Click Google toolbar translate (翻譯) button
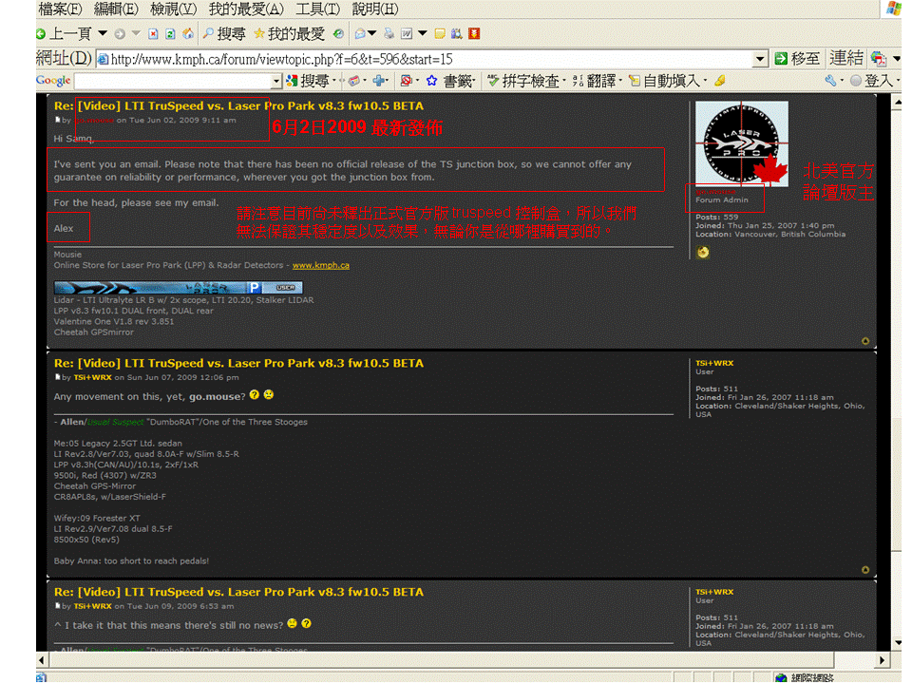Image resolution: width=912 pixels, height=684 pixels. tap(595, 82)
